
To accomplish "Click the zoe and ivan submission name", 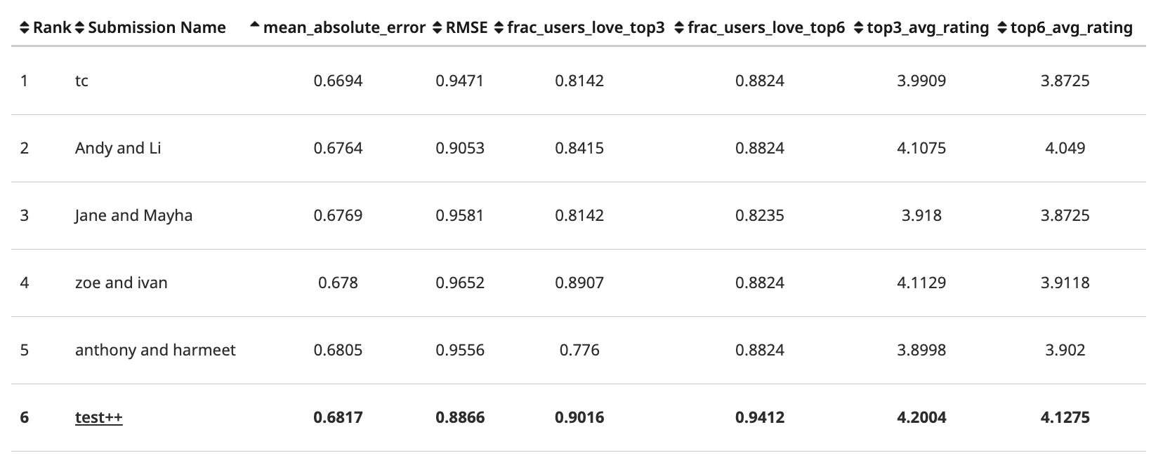I will [x=121, y=283].
